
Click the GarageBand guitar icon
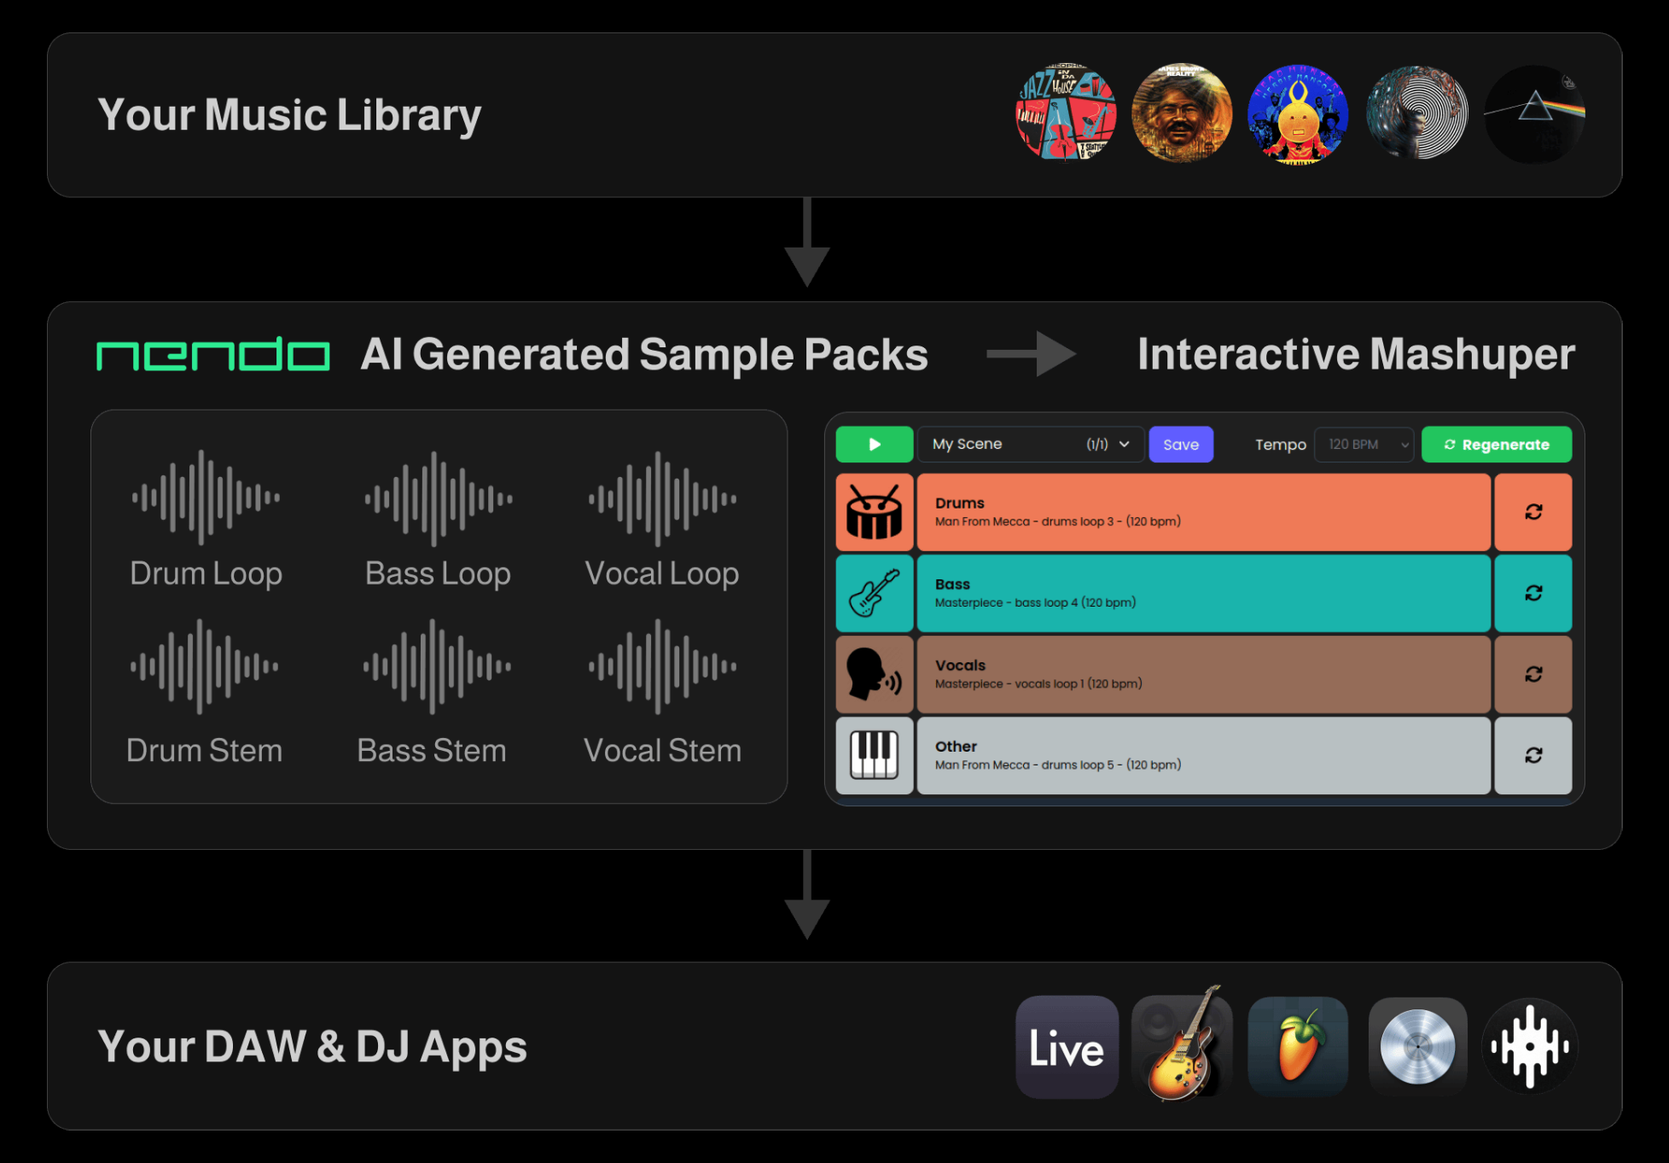pyautogui.click(x=1183, y=1047)
